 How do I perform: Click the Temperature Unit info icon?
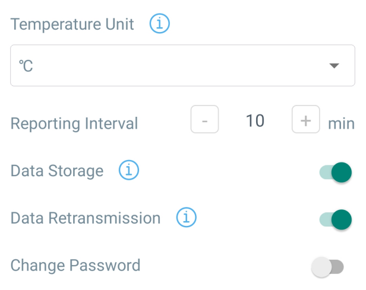(160, 24)
